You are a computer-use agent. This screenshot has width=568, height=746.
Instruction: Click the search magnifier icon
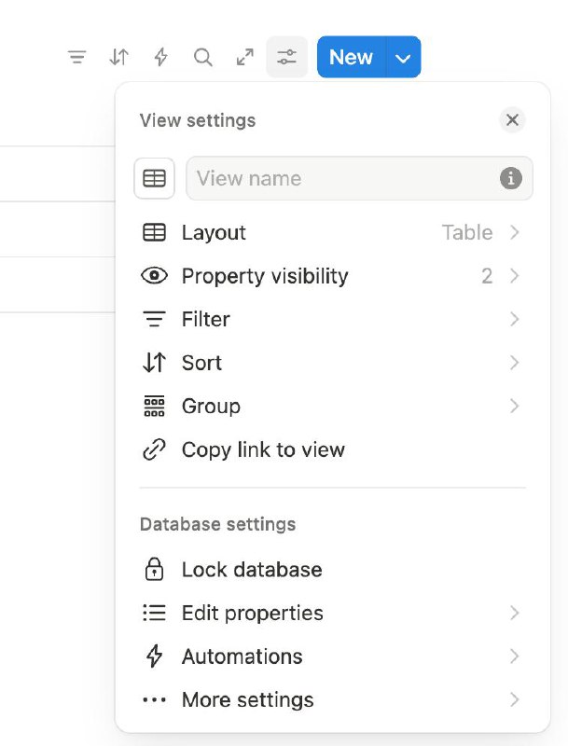(x=203, y=57)
